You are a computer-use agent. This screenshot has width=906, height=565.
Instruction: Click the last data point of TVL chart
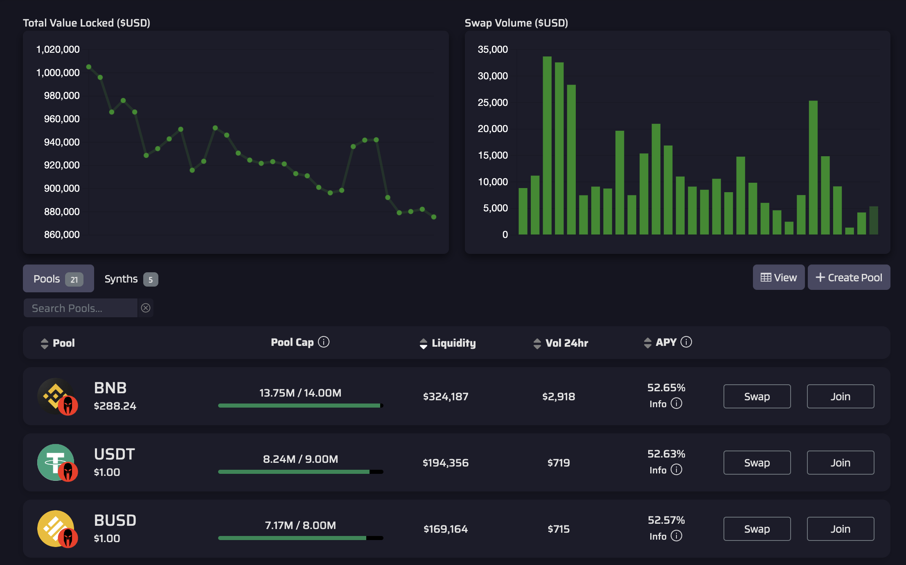(x=434, y=217)
